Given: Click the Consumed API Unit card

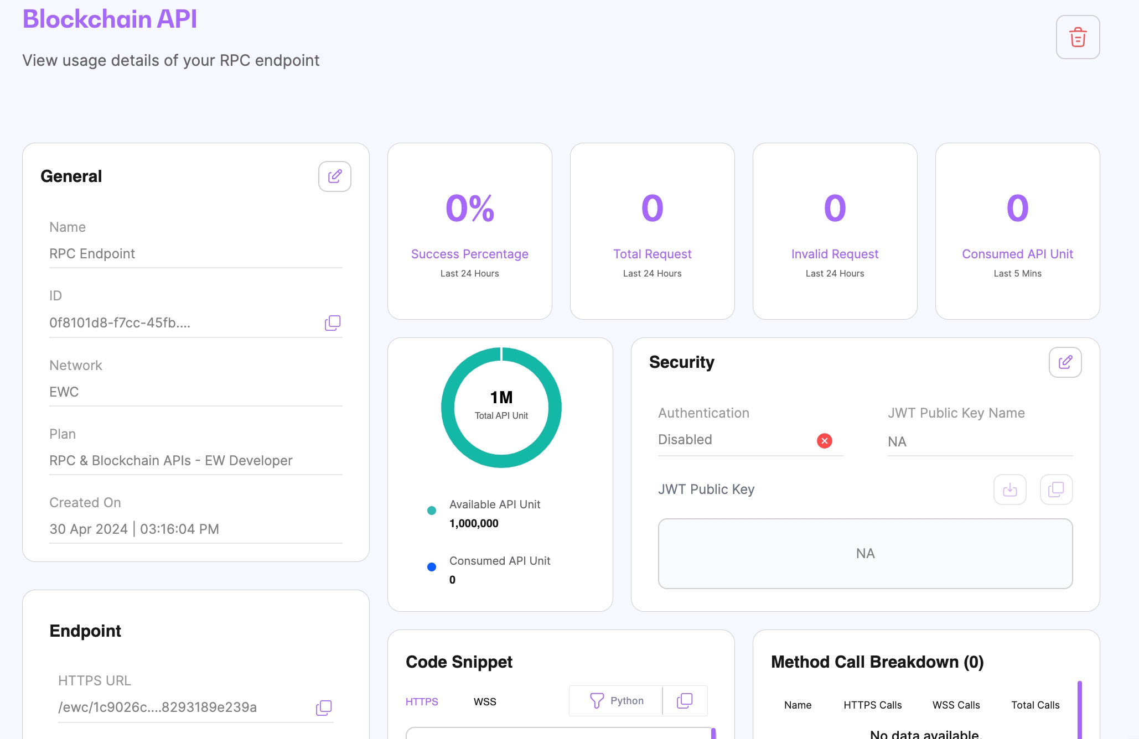Looking at the screenshot, I should click(1018, 231).
